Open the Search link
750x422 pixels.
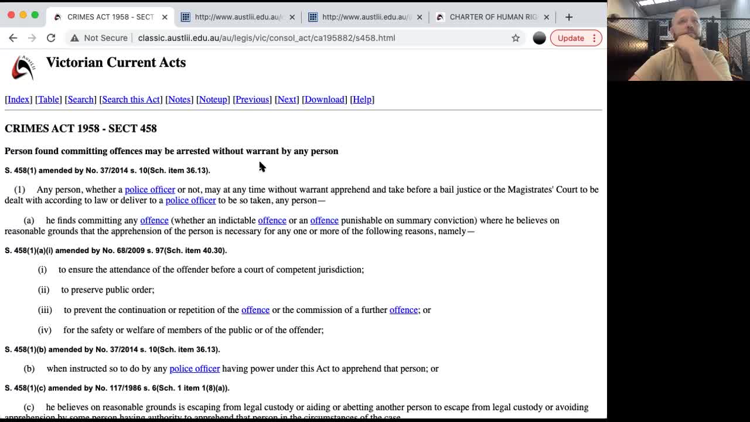click(81, 100)
